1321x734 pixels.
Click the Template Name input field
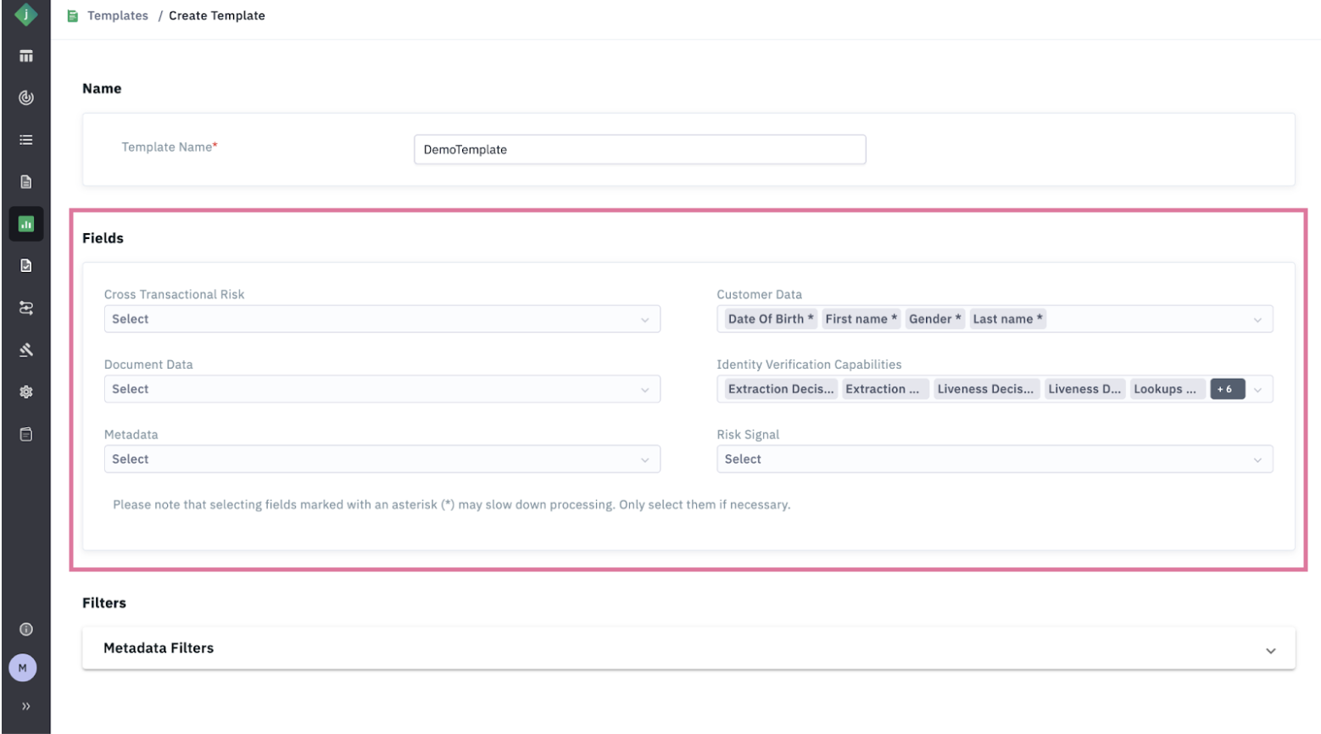tap(639, 150)
